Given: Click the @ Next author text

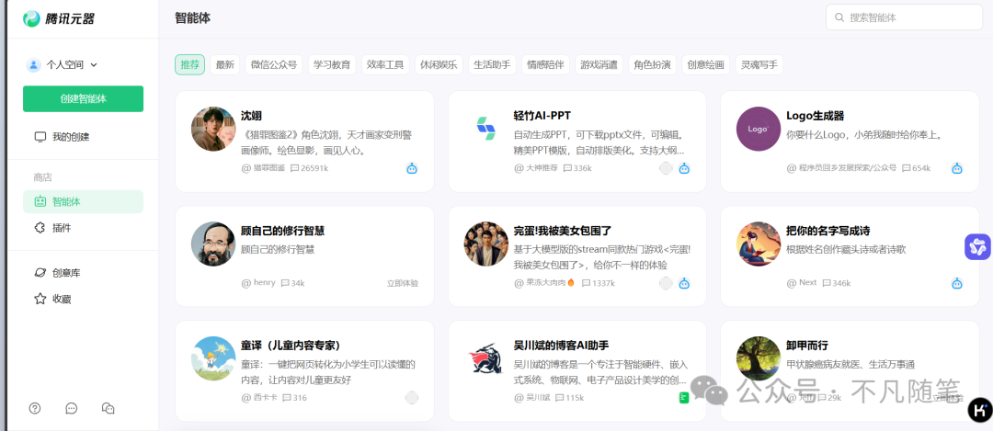Looking at the screenshot, I should pyautogui.click(x=802, y=283).
